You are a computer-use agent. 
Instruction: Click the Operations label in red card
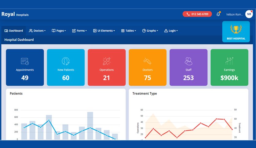click(107, 70)
